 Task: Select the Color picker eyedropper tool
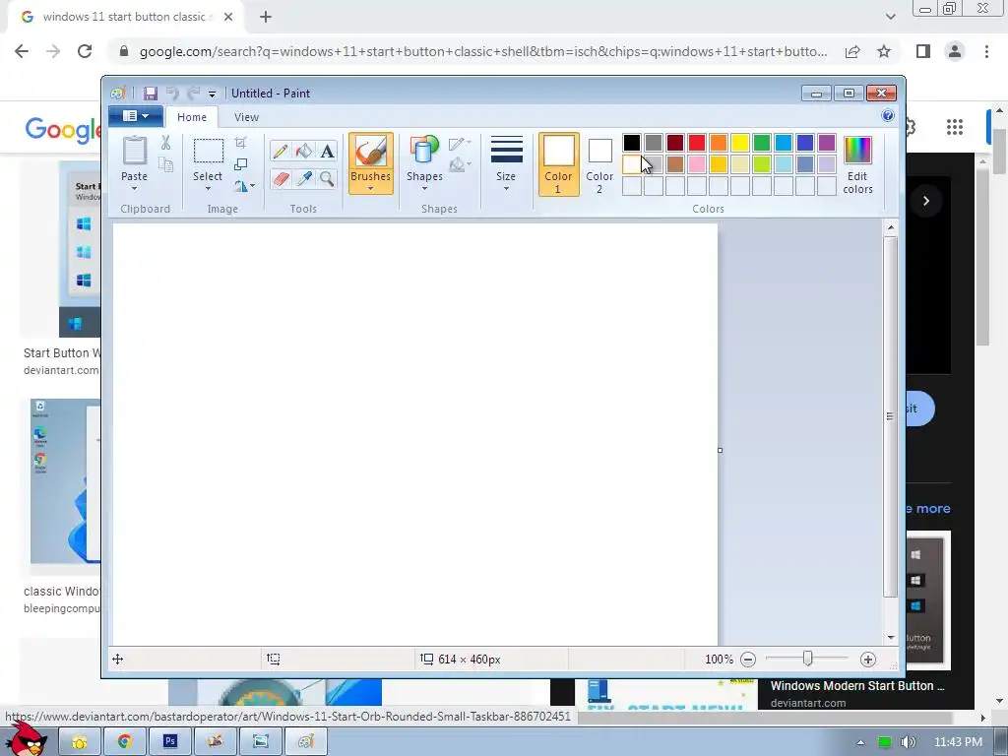[x=304, y=178]
